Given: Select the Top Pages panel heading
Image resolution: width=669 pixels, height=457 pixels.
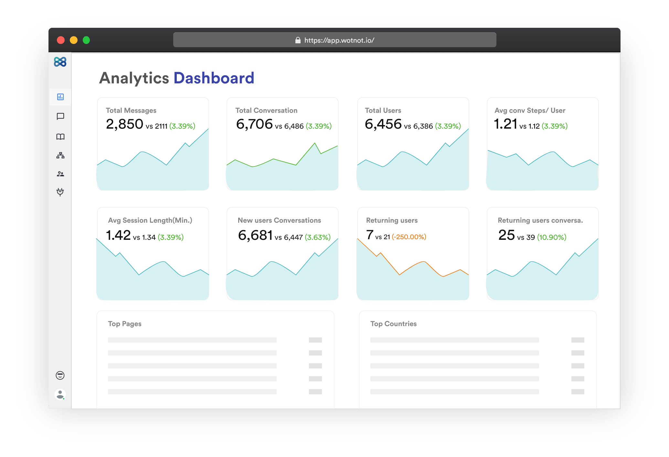Looking at the screenshot, I should pyautogui.click(x=125, y=324).
